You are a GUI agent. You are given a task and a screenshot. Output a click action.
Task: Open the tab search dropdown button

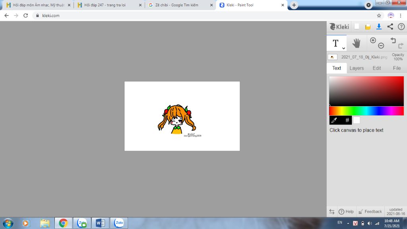point(368,5)
